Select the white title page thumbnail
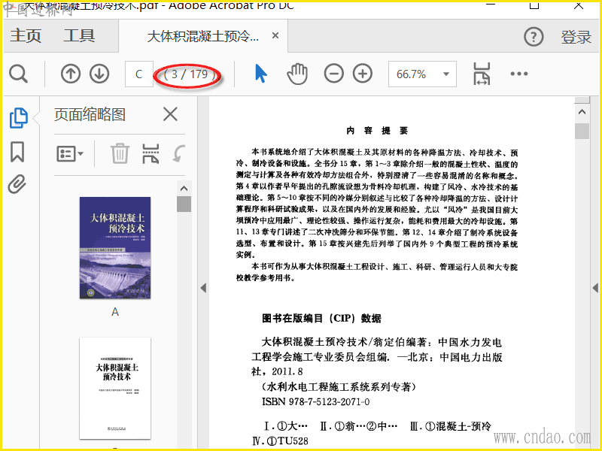Image resolution: width=602 pixels, height=451 pixels. click(115, 389)
